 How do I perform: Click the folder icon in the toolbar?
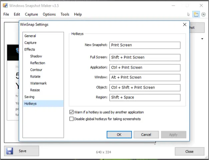(x=196, y=14)
